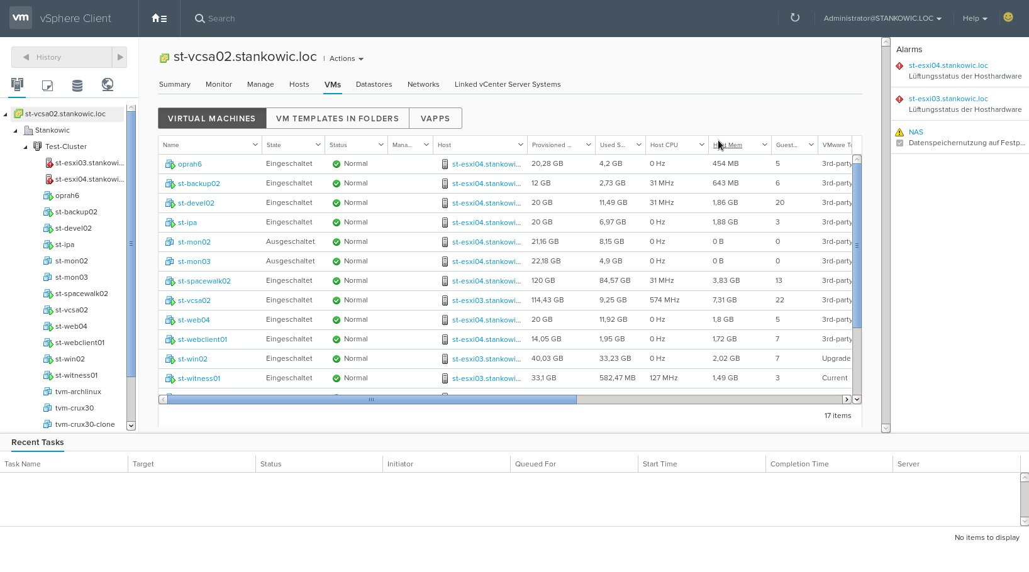Click VM icon of oprah6 row
This screenshot has height=572, width=1029.
coord(170,164)
